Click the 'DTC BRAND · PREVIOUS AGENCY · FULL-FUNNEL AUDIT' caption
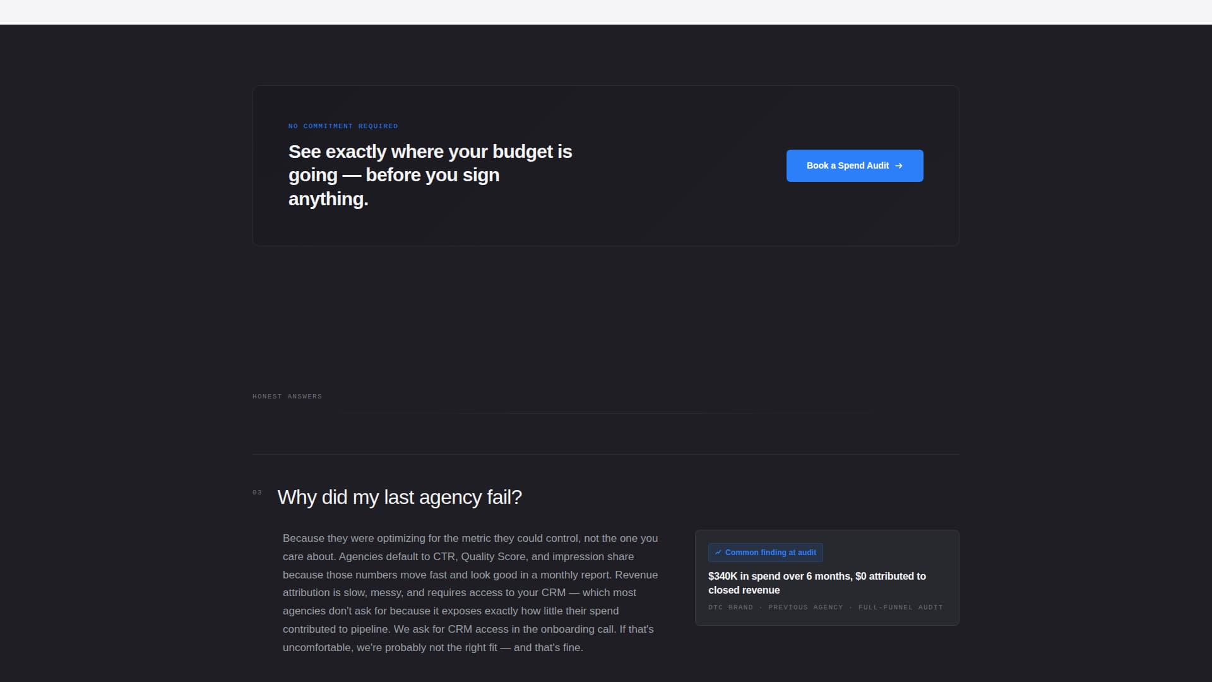This screenshot has width=1212, height=682. coord(826,607)
